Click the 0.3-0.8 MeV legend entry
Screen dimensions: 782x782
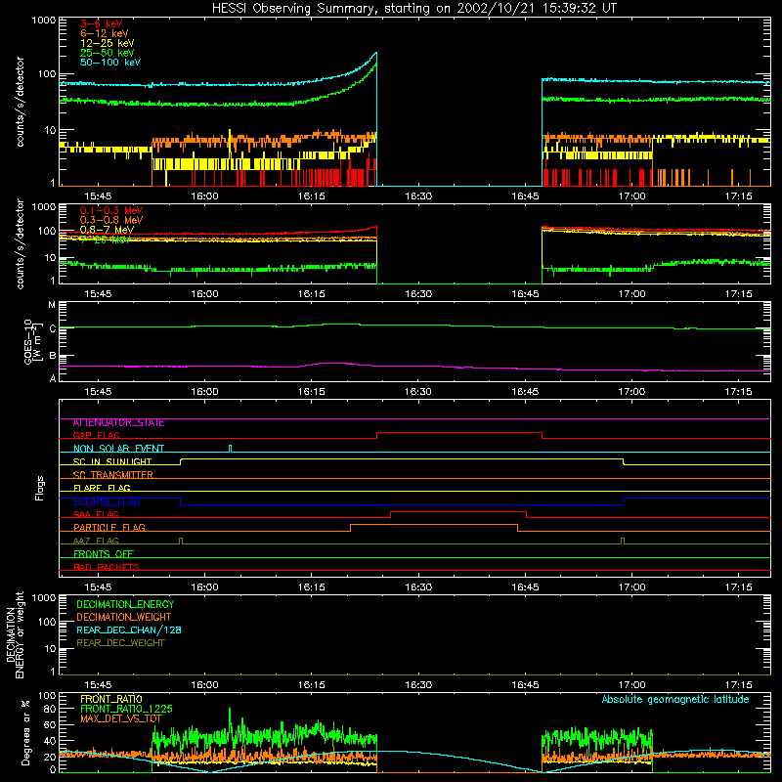[x=111, y=220]
